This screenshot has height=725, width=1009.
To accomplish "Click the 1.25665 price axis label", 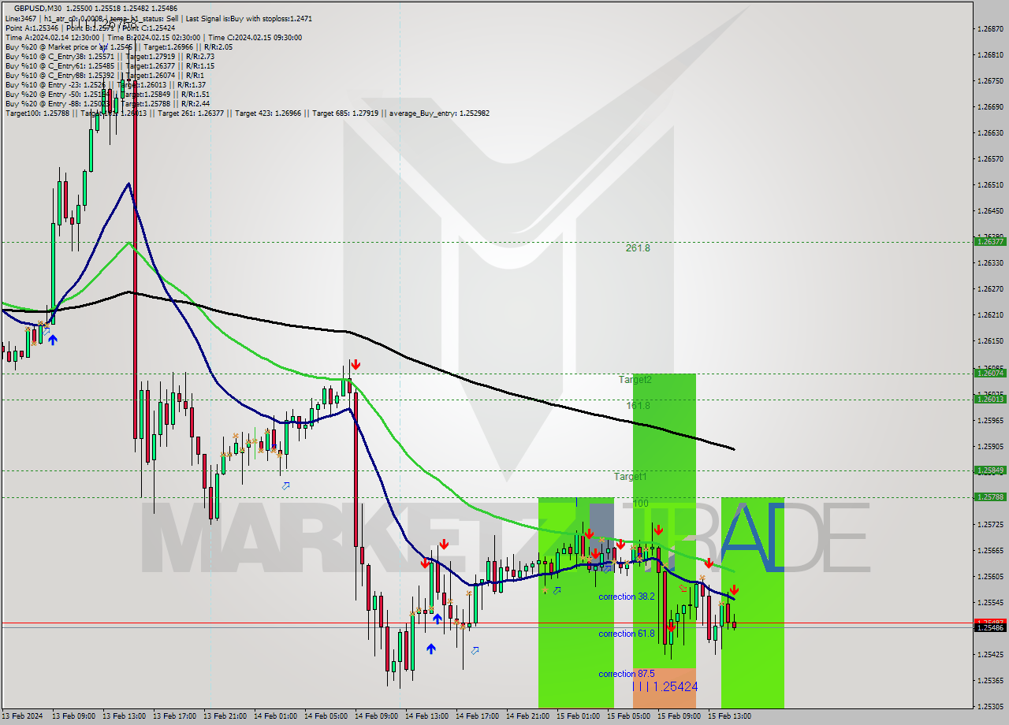I will point(990,551).
